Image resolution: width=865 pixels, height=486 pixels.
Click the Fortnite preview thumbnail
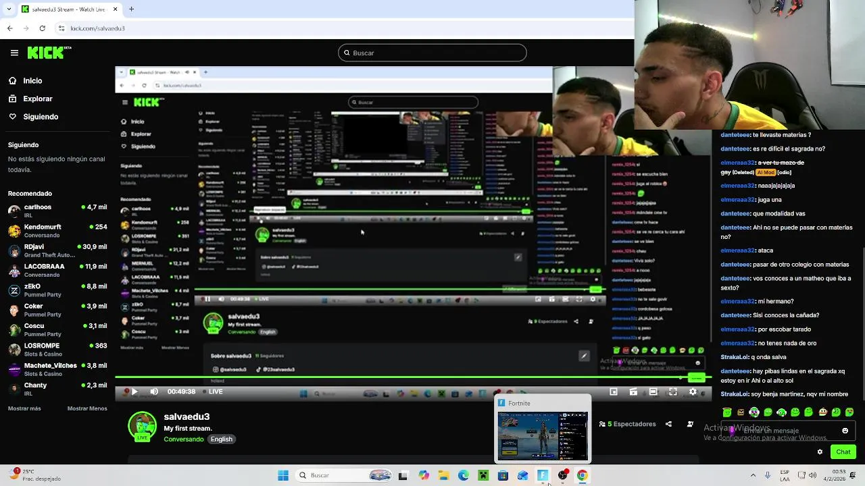543,436
